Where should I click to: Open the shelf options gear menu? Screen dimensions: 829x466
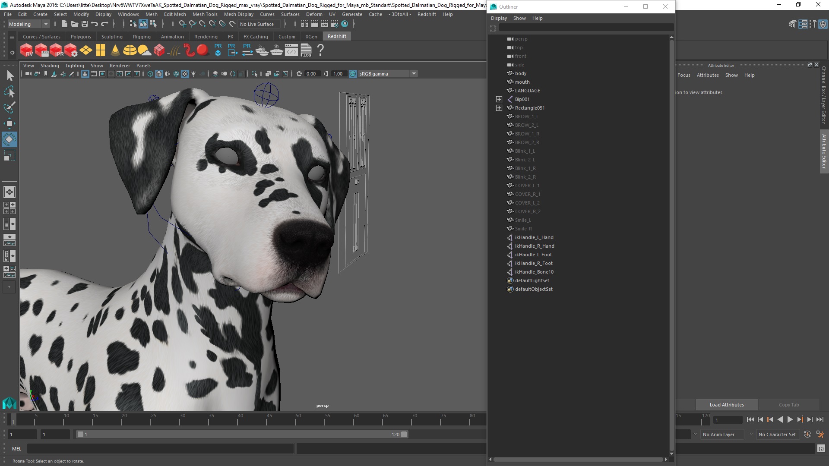pyautogui.click(x=12, y=53)
